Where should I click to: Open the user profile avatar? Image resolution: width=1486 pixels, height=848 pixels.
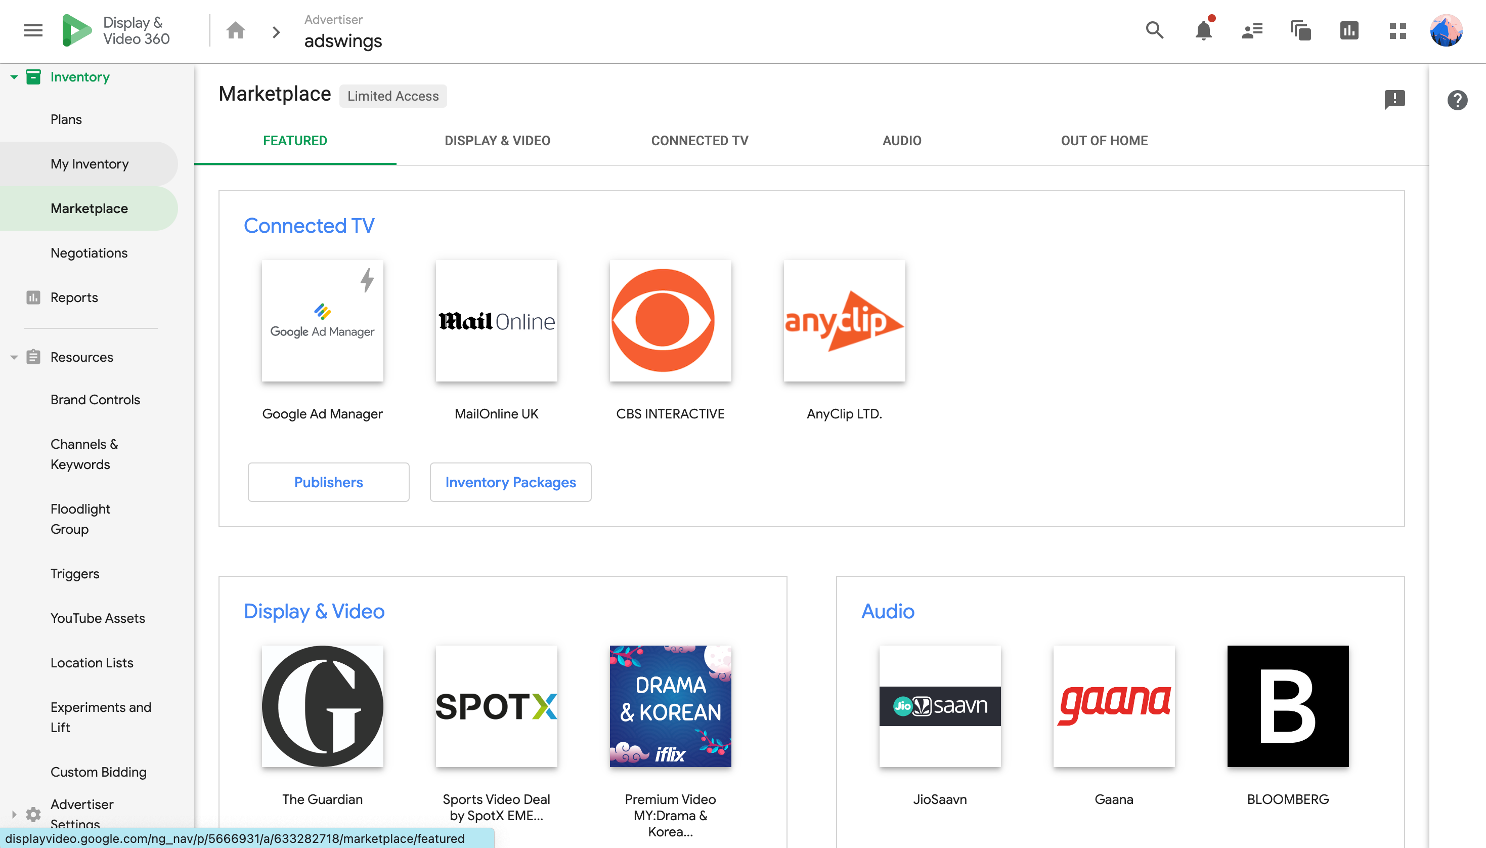point(1446,30)
